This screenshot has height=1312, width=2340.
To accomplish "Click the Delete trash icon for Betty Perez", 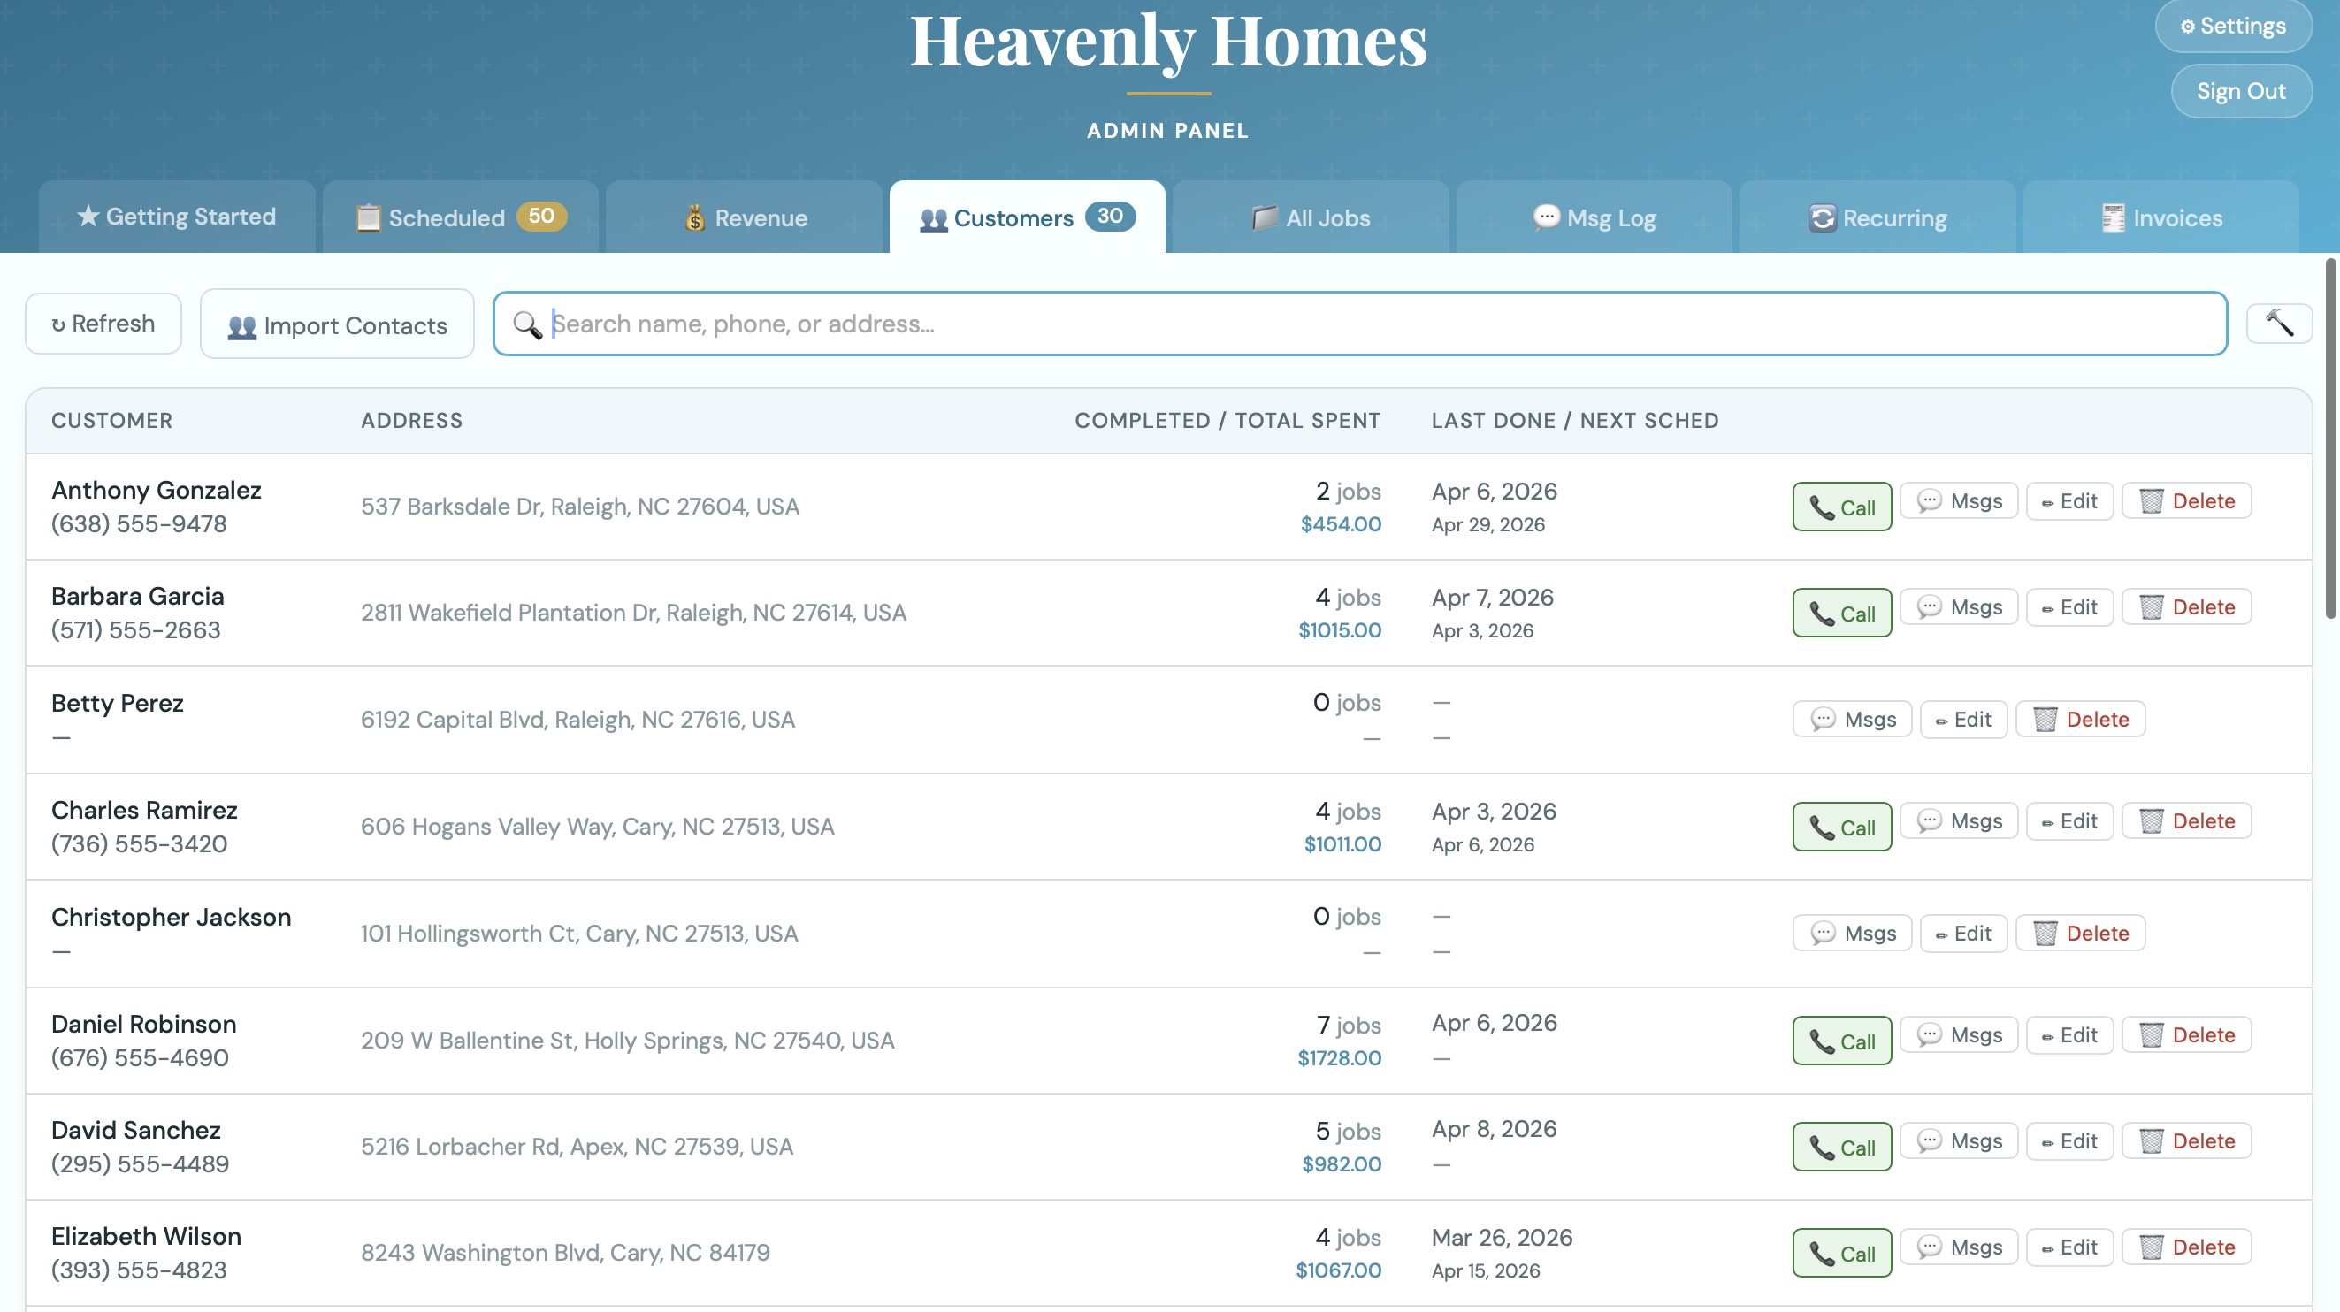I will [x=2046, y=718].
